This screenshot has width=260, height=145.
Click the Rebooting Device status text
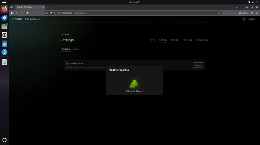[134, 91]
